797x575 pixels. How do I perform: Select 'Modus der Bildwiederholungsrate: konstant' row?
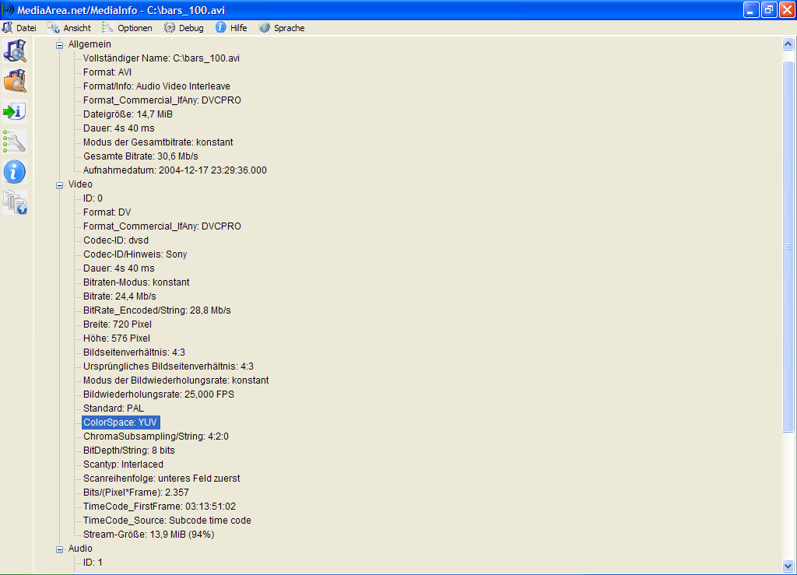176,380
